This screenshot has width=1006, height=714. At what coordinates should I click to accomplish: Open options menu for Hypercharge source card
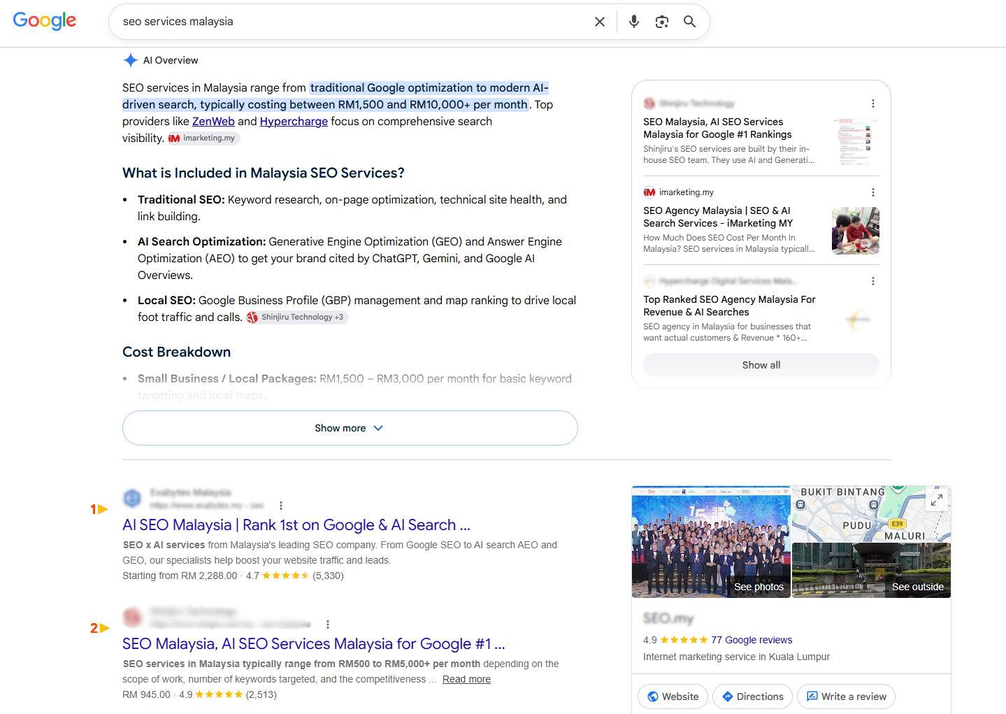[872, 281]
